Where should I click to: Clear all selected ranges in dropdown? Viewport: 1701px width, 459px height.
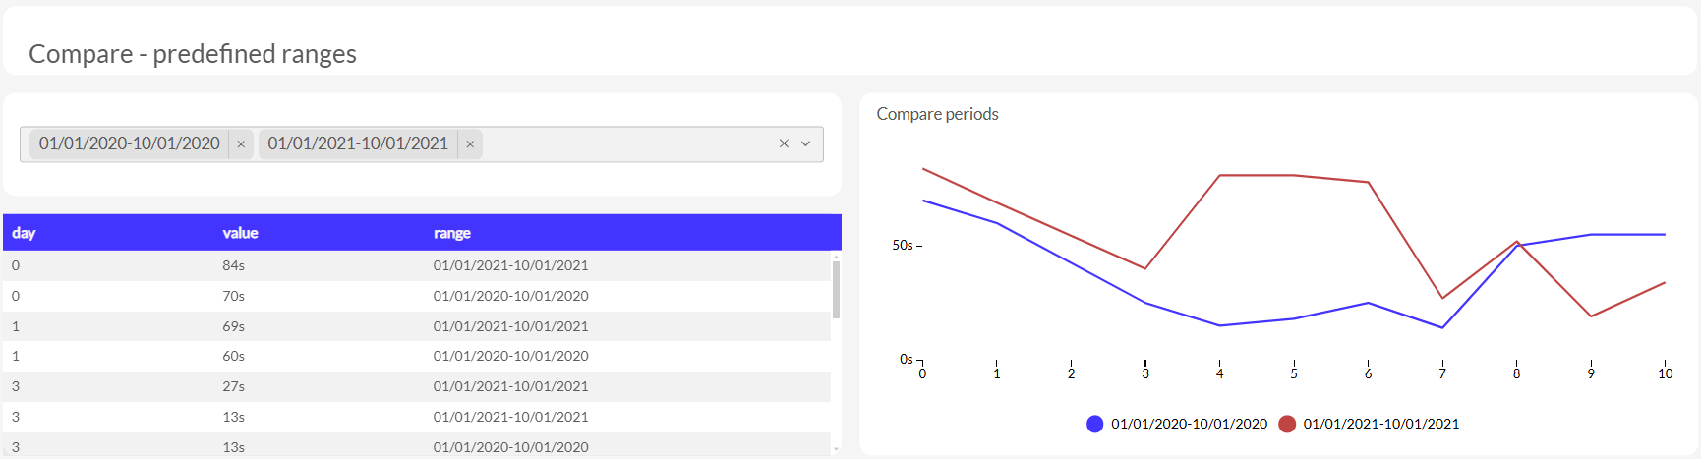coord(784,143)
